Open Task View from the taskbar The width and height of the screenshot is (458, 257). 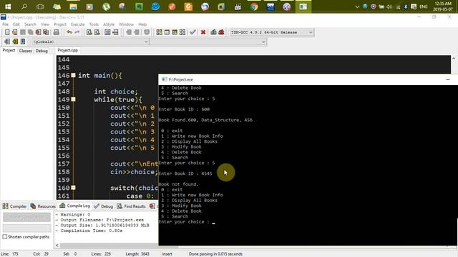[x=40, y=6]
